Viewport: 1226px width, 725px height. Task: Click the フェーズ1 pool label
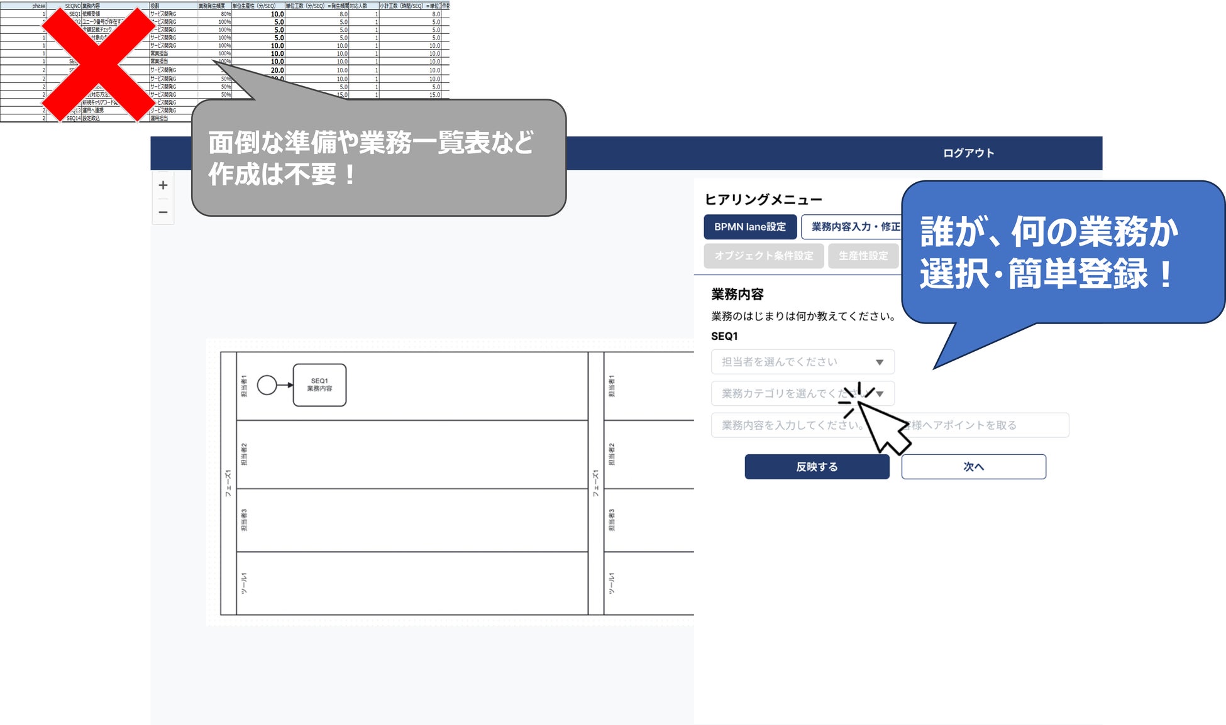(x=228, y=482)
